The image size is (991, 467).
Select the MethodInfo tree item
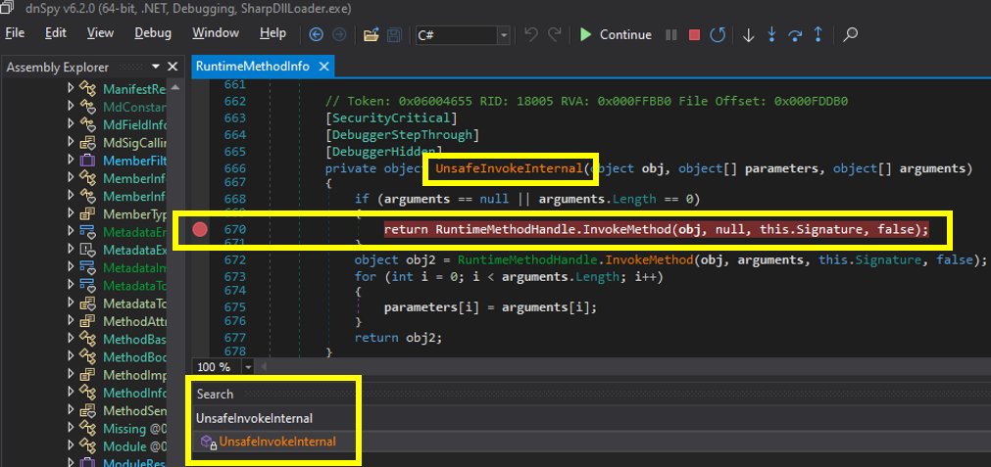[x=134, y=394]
